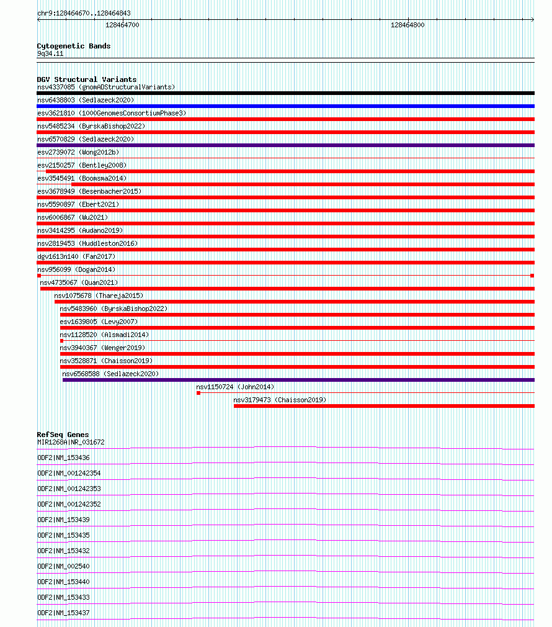The width and height of the screenshot is (552, 627).
Task: Click the nsv956099 (Dogan2014) label
Action: point(76,269)
